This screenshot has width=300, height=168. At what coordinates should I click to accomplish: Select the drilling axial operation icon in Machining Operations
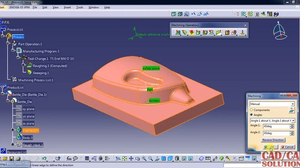243,33
